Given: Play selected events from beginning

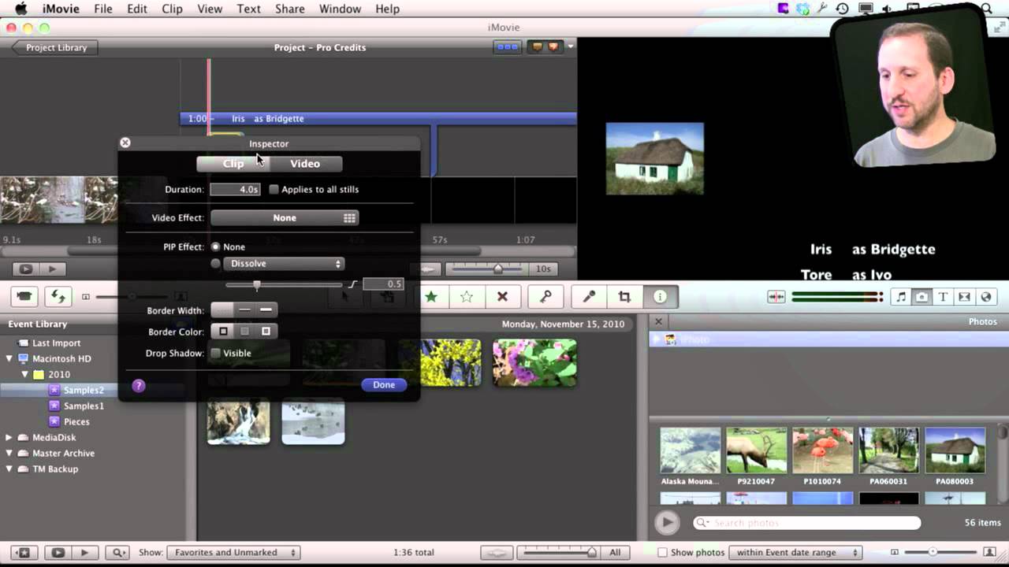Looking at the screenshot, I should coord(85,553).
